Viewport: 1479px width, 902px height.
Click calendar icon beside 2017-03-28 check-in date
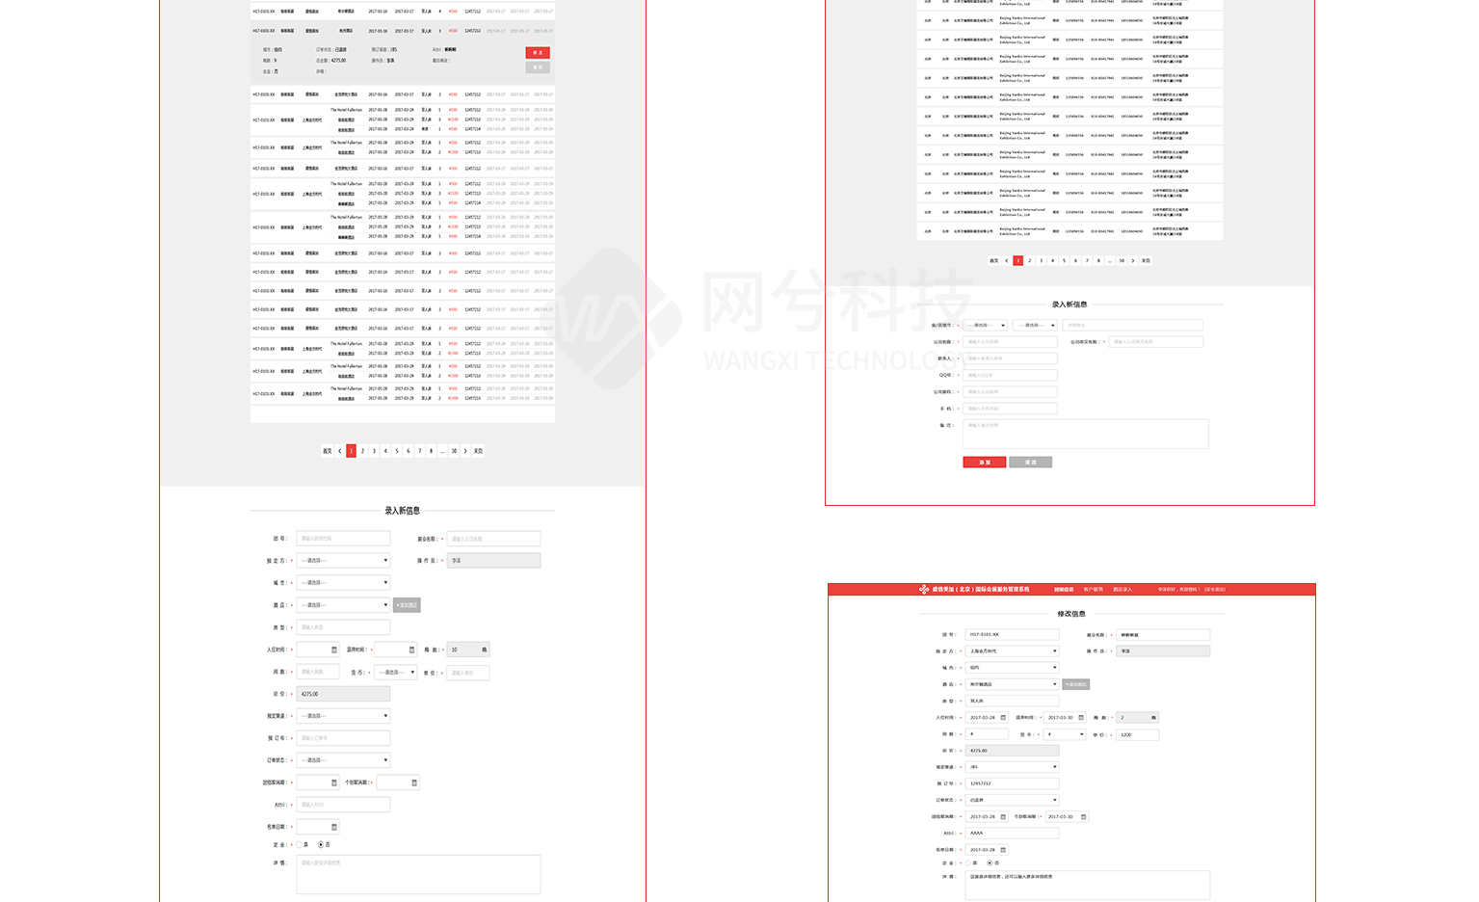[1003, 718]
